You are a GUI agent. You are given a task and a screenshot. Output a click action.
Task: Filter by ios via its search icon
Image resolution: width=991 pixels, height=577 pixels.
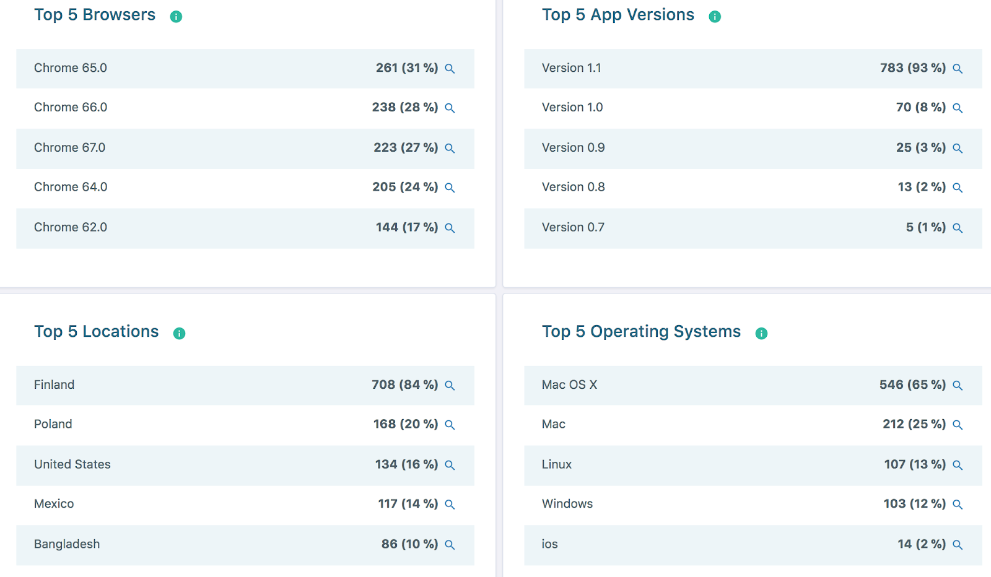point(958,545)
